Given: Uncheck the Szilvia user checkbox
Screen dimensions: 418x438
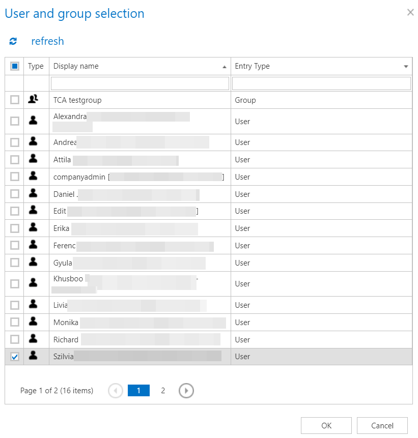Looking at the screenshot, I should (x=15, y=357).
